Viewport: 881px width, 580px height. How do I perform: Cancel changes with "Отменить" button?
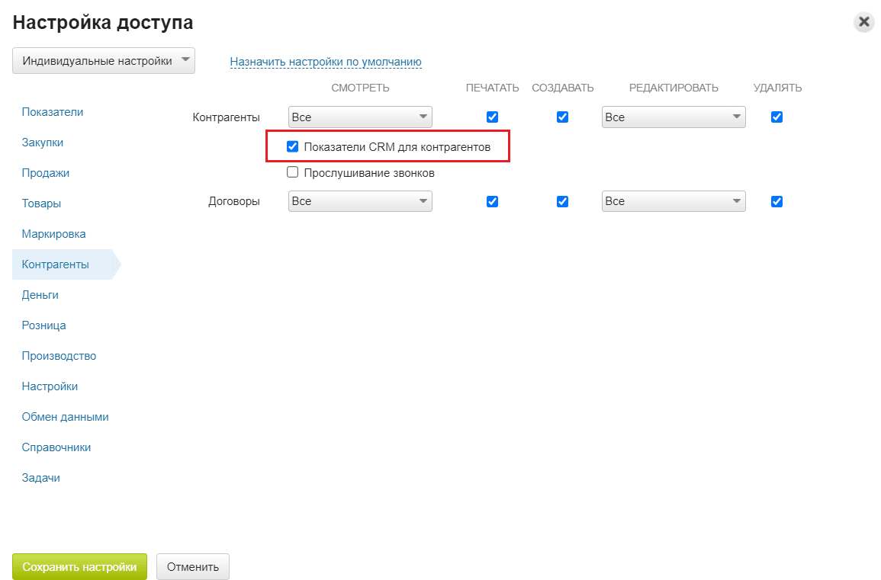point(192,566)
